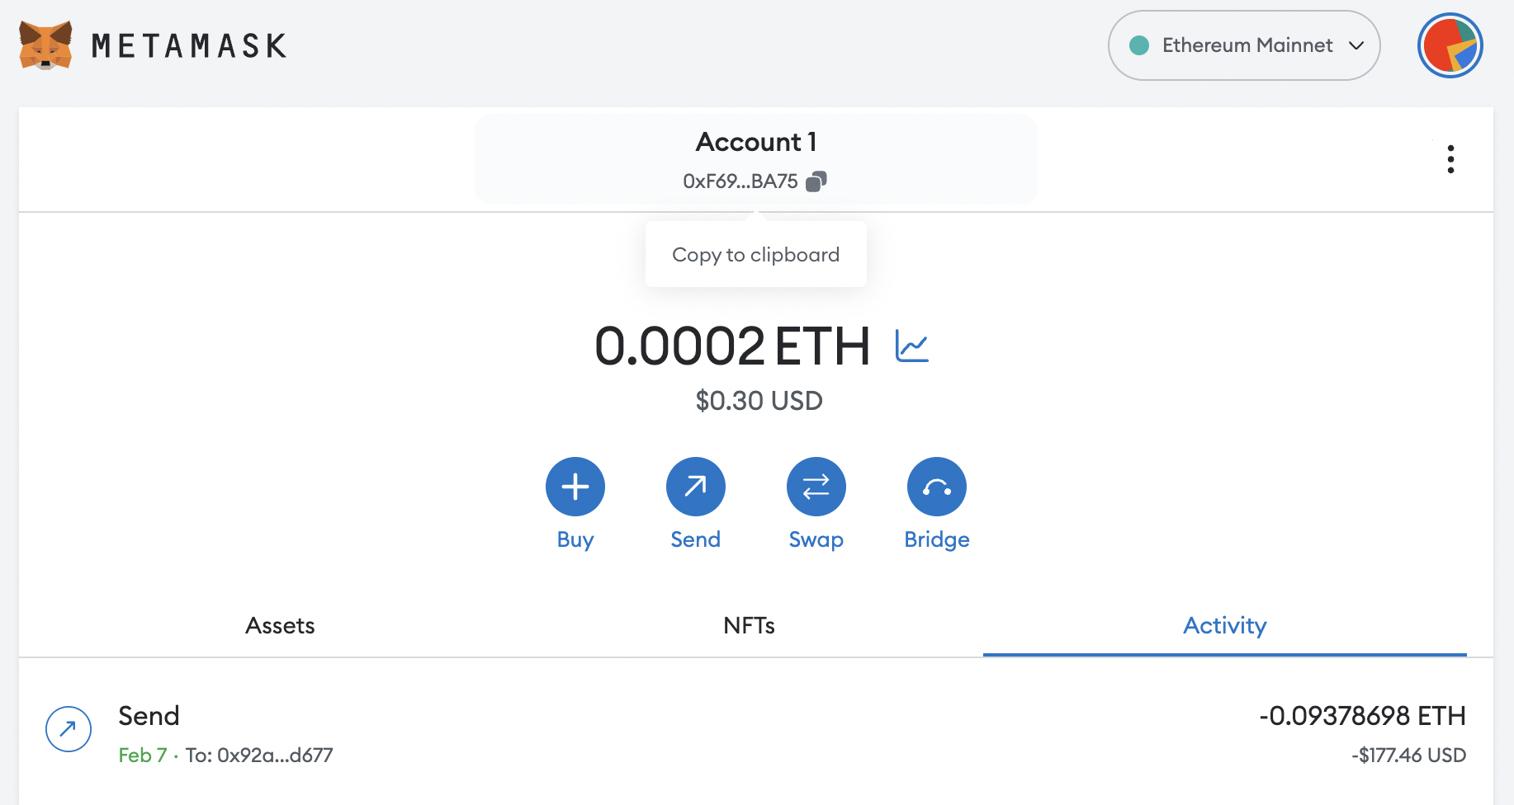The width and height of the screenshot is (1514, 805).
Task: Open the Send transaction to 0x92a...d677
Action: [756, 734]
